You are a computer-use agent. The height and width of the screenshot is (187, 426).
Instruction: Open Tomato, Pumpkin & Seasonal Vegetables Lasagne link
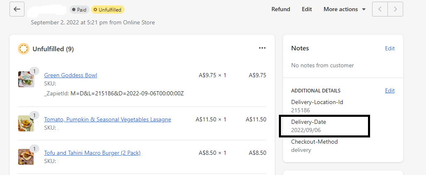click(x=107, y=119)
